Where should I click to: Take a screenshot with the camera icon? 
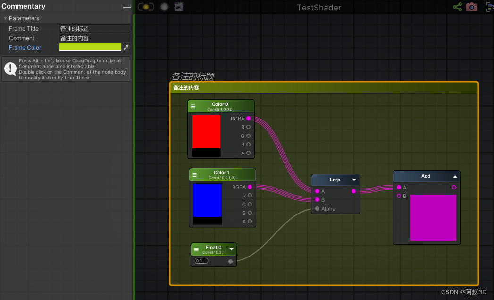(x=472, y=7)
